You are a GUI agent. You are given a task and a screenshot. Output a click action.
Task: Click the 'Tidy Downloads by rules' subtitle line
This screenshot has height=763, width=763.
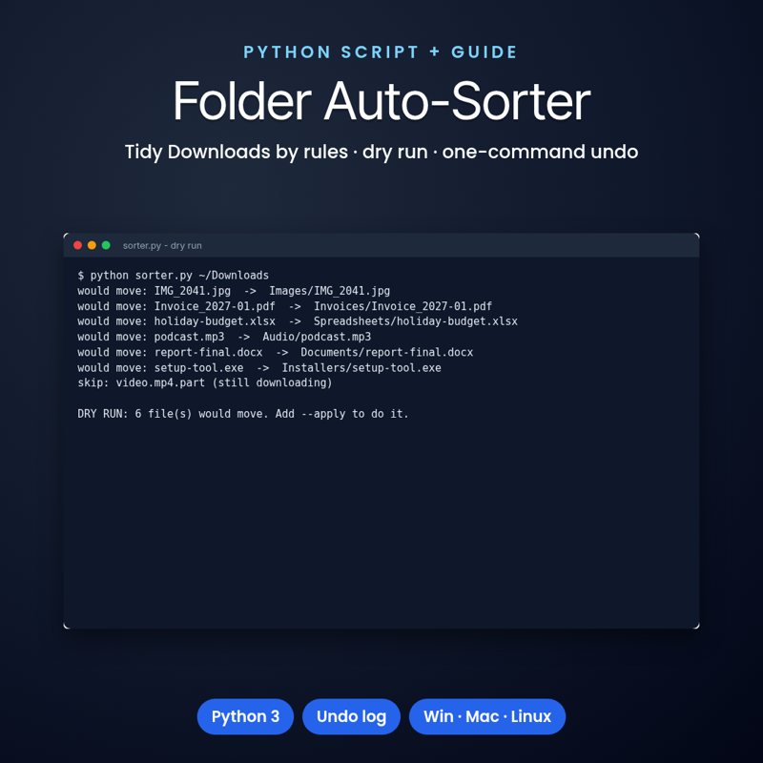click(381, 152)
